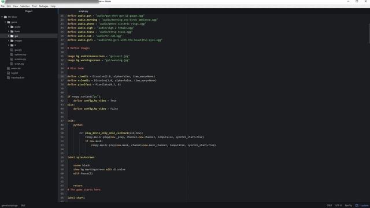Open options.rpy from the tree
The image size is (370, 208).
[20, 54]
